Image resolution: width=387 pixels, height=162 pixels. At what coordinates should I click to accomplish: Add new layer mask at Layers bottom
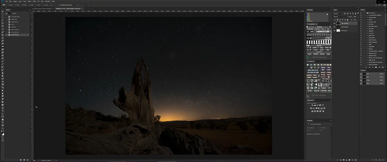343,160
